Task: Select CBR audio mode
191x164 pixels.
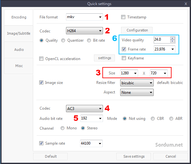Action: (153, 119)
